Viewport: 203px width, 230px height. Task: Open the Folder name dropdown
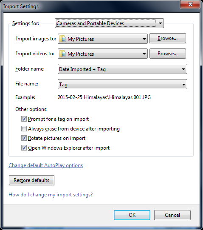coord(122,69)
